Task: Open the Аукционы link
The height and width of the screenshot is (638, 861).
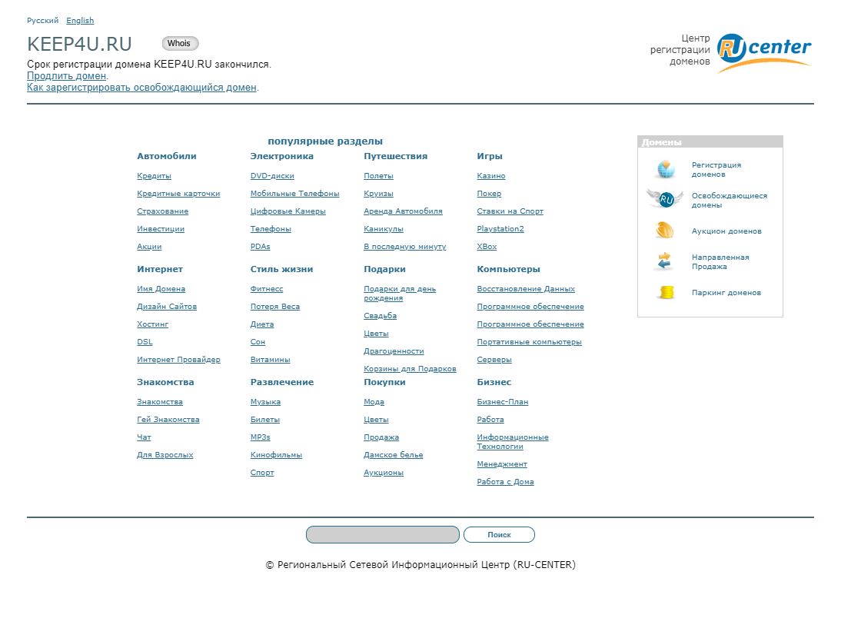Action: click(x=384, y=472)
